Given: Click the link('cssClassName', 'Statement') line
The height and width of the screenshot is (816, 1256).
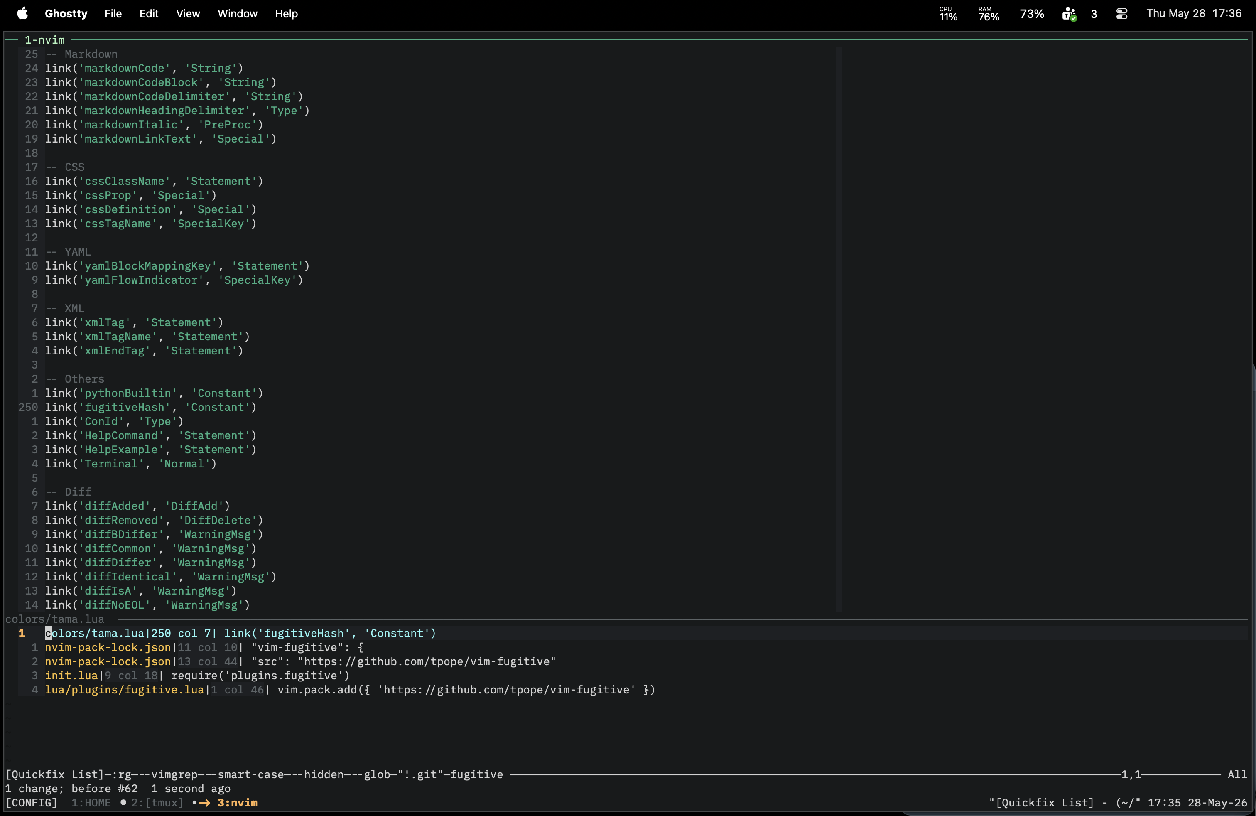Looking at the screenshot, I should pyautogui.click(x=154, y=181).
